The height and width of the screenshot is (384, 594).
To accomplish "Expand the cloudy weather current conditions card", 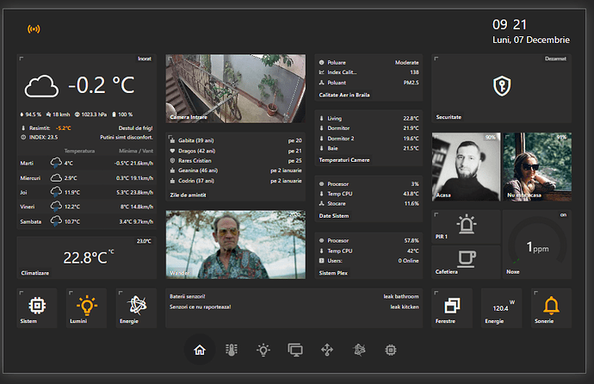I will click(x=86, y=86).
